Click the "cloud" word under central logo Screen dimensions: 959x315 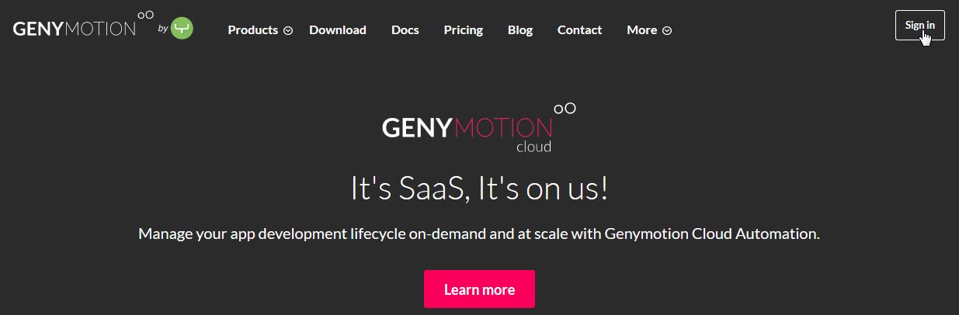[x=533, y=146]
